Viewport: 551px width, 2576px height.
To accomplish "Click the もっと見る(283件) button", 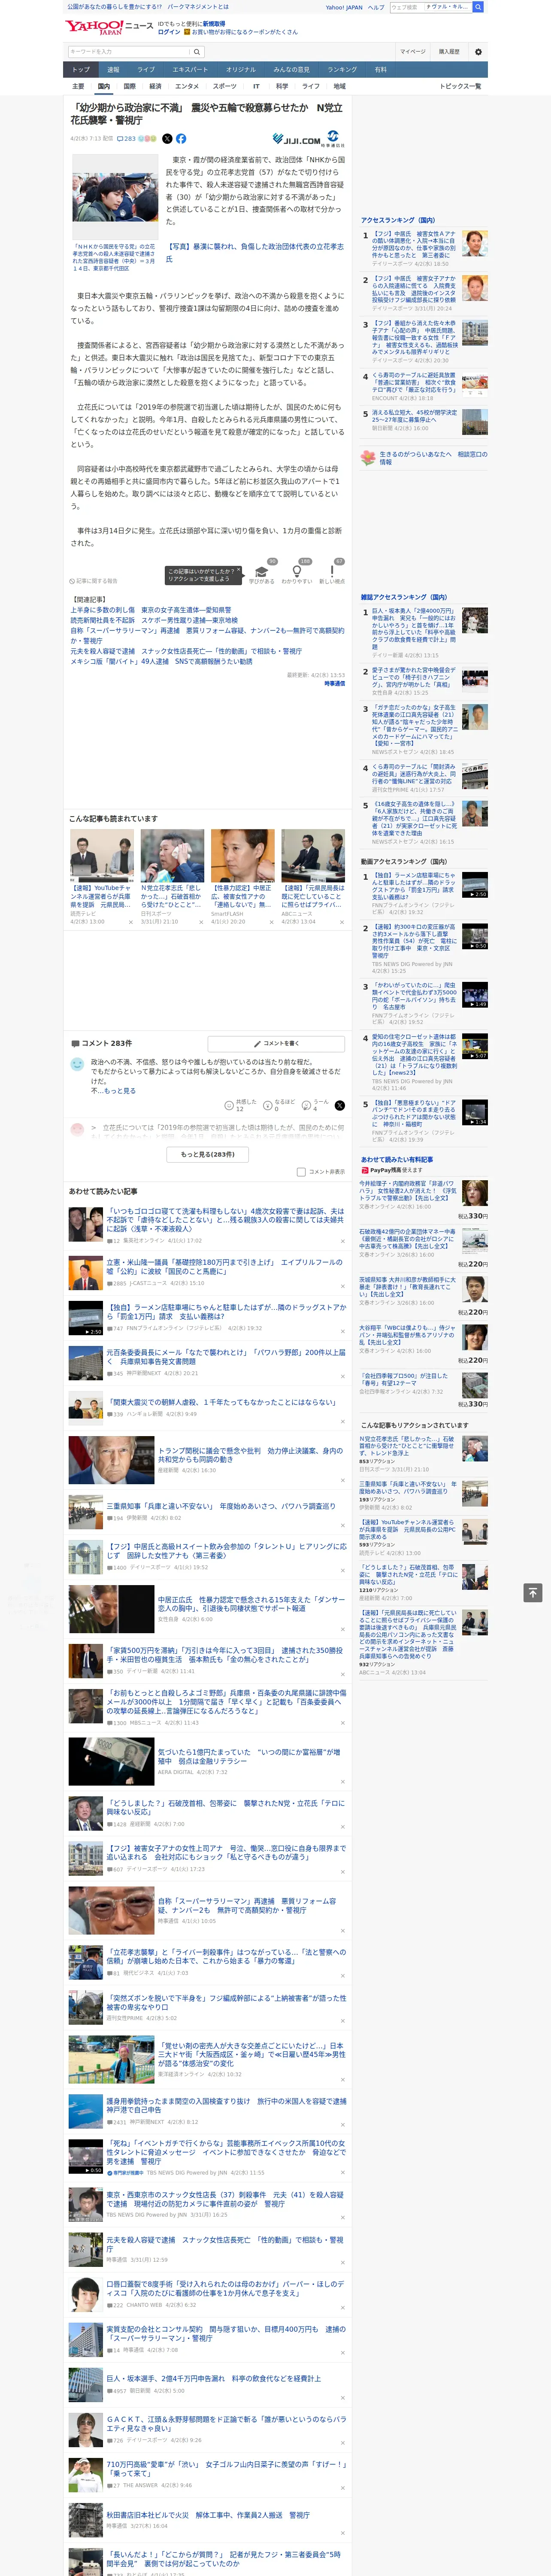I will [x=208, y=1154].
